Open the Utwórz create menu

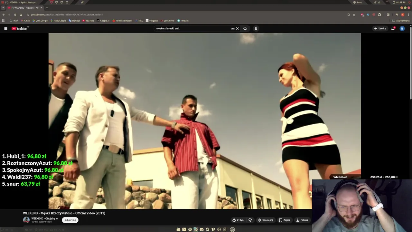pos(380,28)
